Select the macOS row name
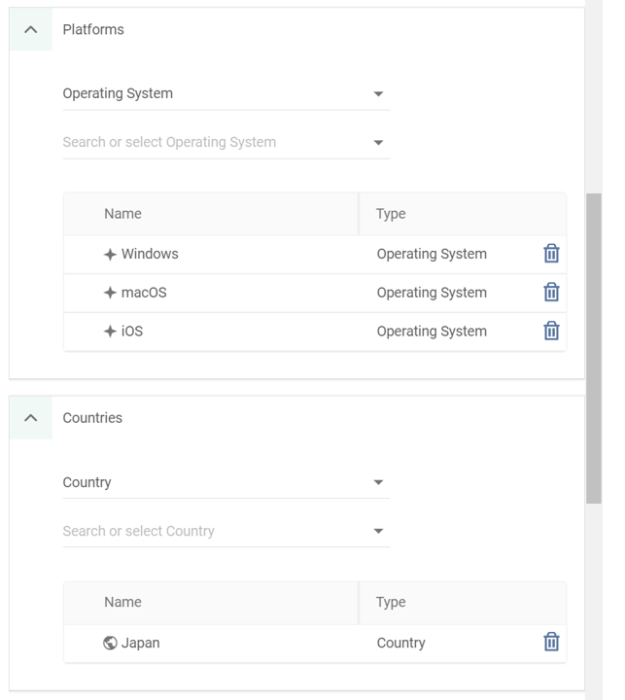Image resolution: width=625 pixels, height=700 pixels. click(144, 293)
